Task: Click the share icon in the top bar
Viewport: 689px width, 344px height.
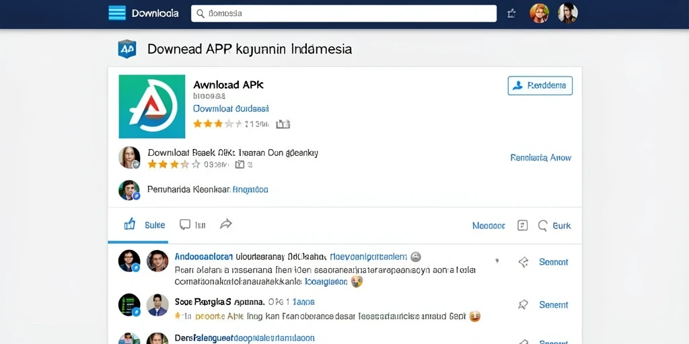Action: click(511, 13)
